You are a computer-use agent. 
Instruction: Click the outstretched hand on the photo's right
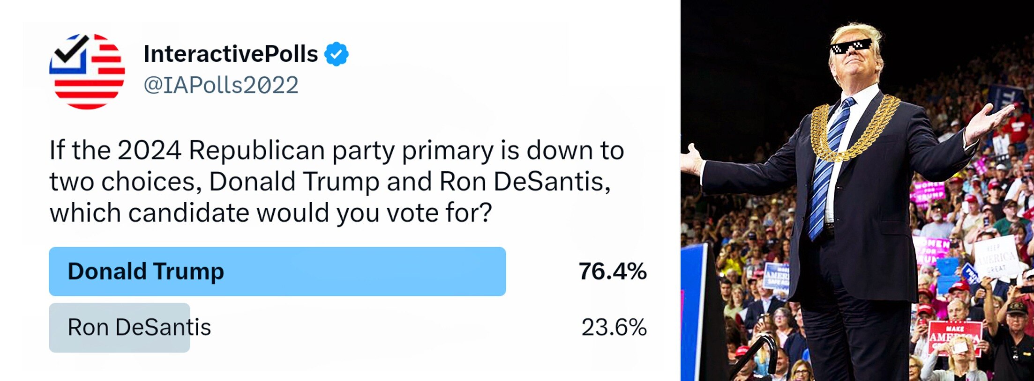pyautogui.click(x=989, y=120)
